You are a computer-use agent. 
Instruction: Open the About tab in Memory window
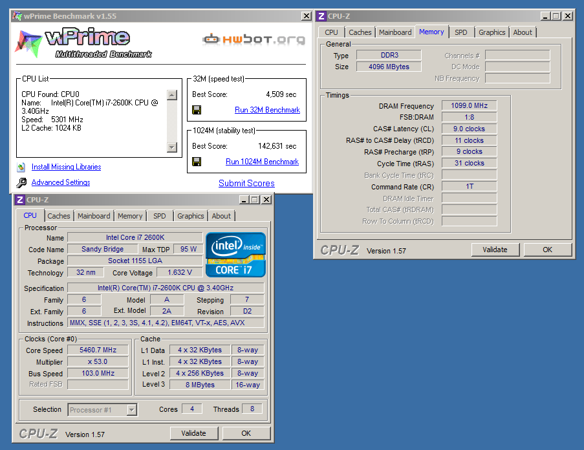tap(523, 32)
